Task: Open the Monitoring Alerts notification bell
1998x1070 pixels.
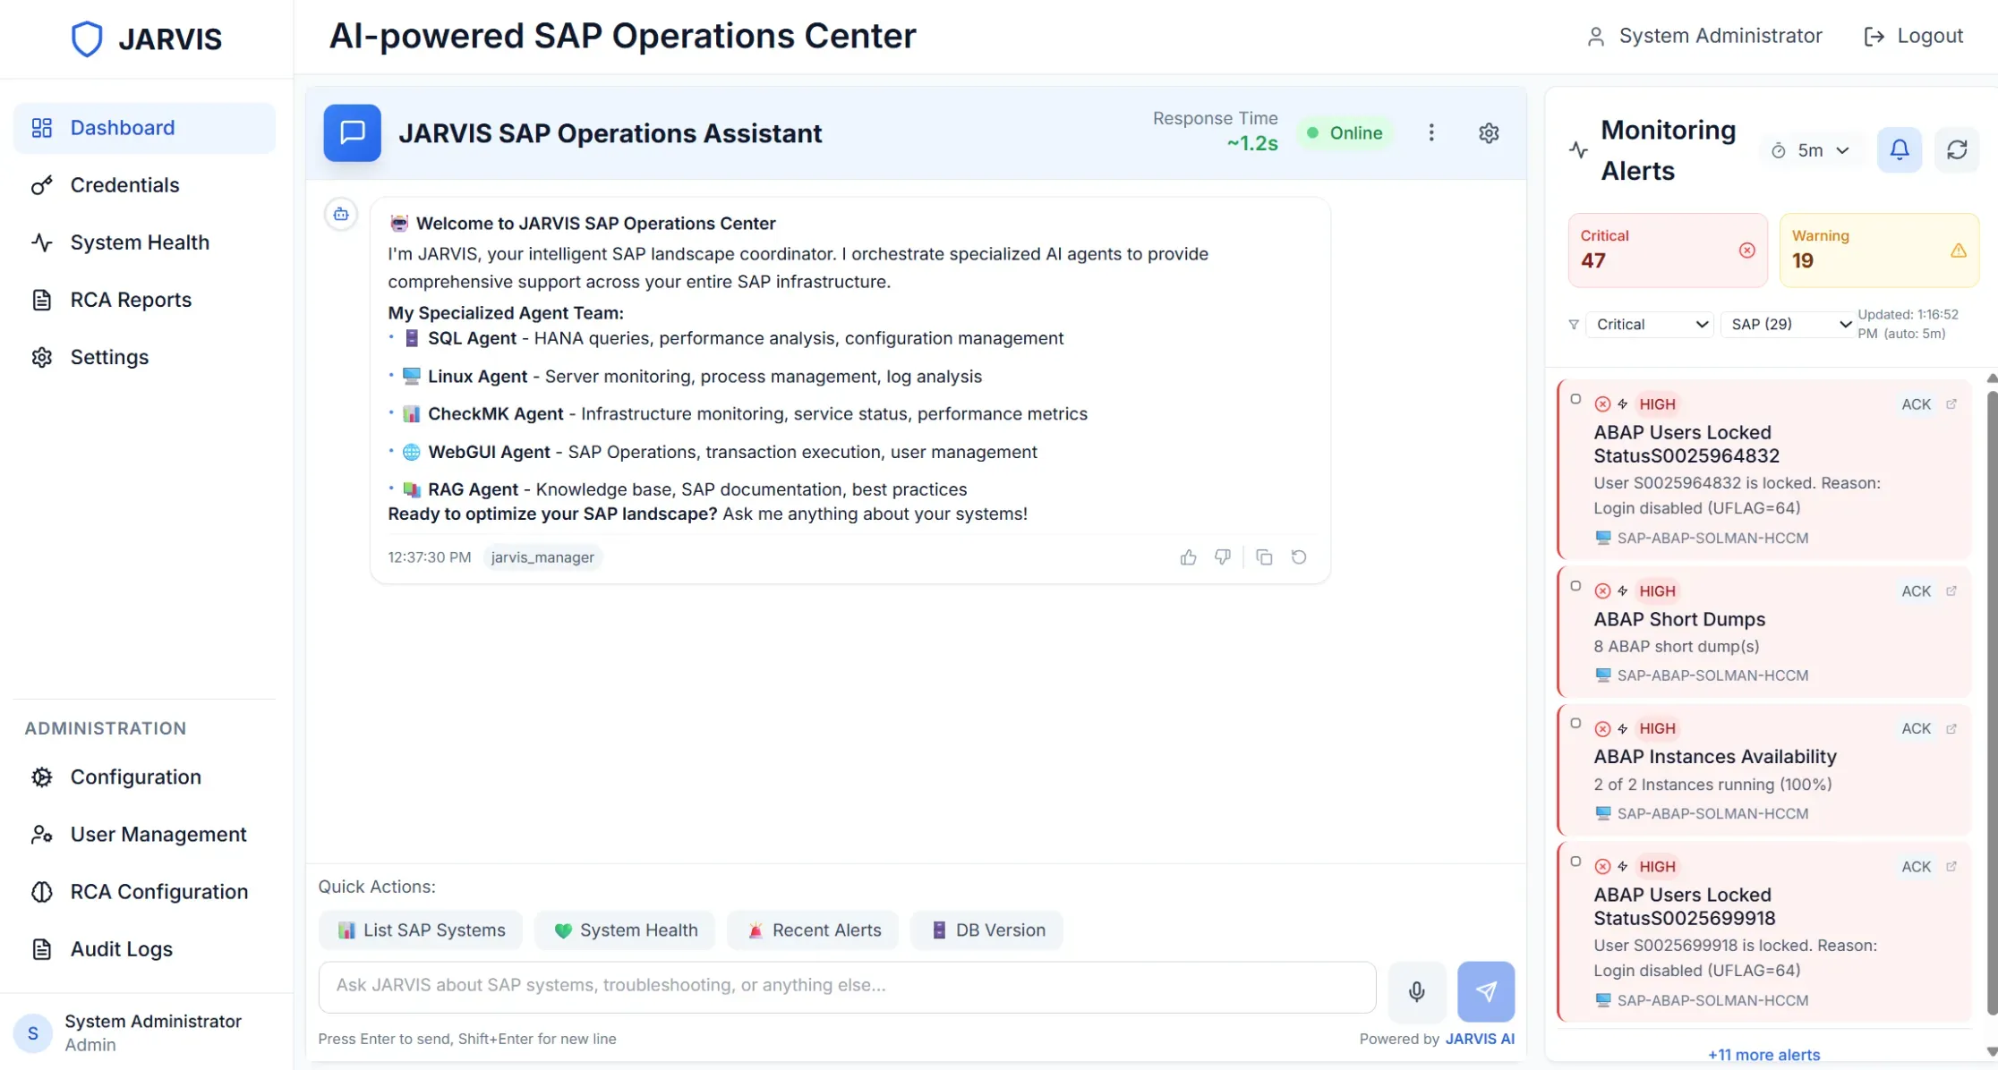Action: point(1900,149)
